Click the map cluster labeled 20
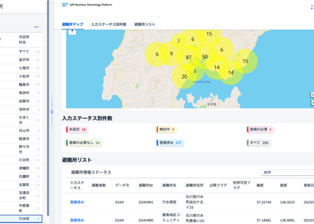 click(x=184, y=77)
